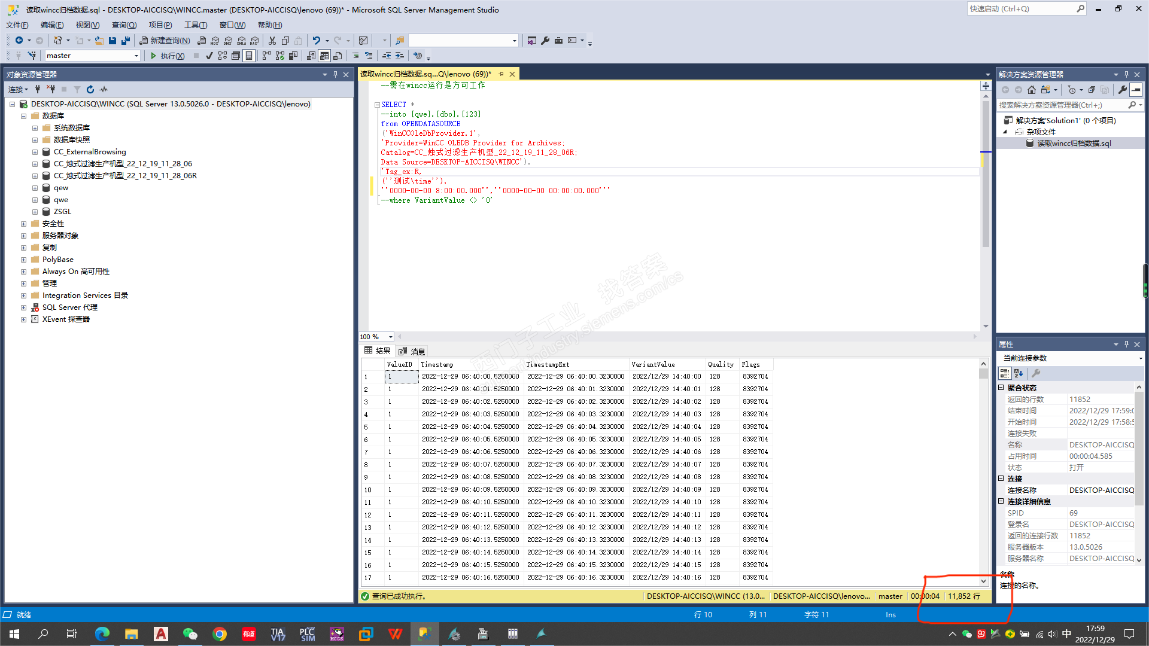Switch to the 消息 messages tab
Viewport: 1149px width, 646px height.
tap(412, 351)
